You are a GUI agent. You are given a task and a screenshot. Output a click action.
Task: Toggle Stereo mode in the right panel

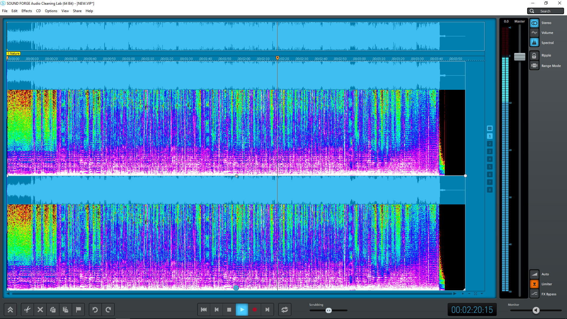coord(534,23)
